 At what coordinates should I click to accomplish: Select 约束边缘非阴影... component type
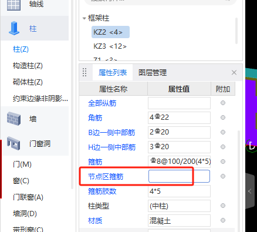[x=40, y=99]
